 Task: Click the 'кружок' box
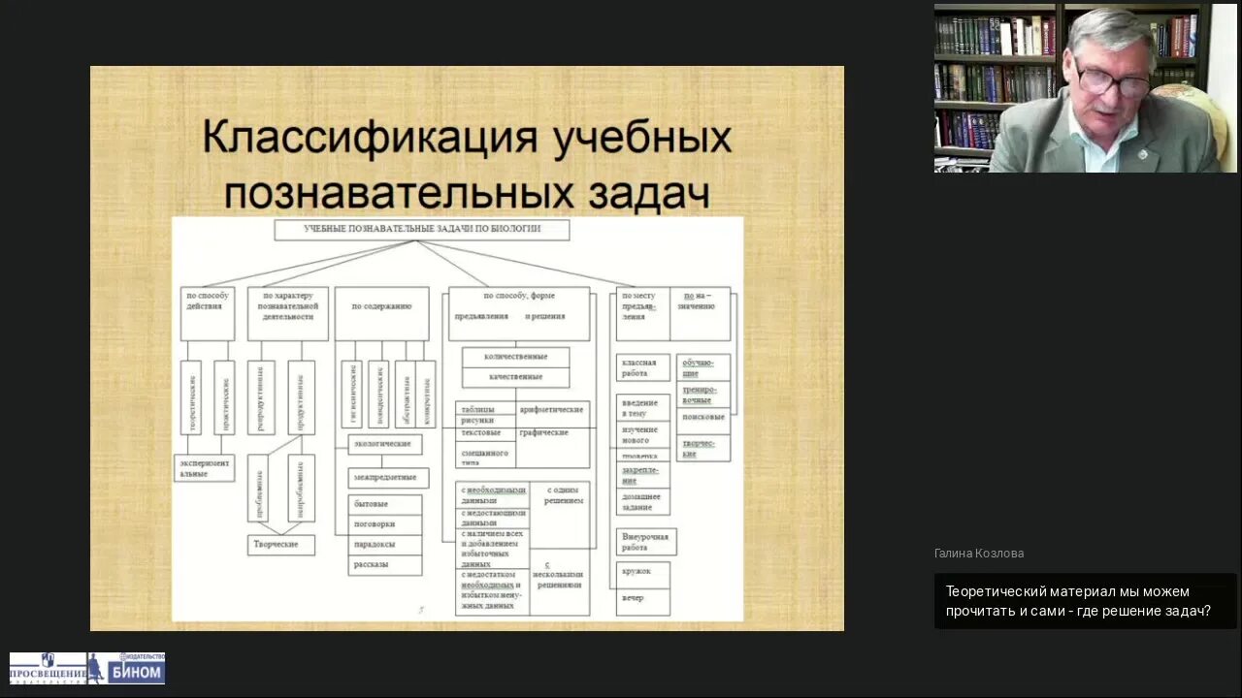pyautogui.click(x=643, y=575)
